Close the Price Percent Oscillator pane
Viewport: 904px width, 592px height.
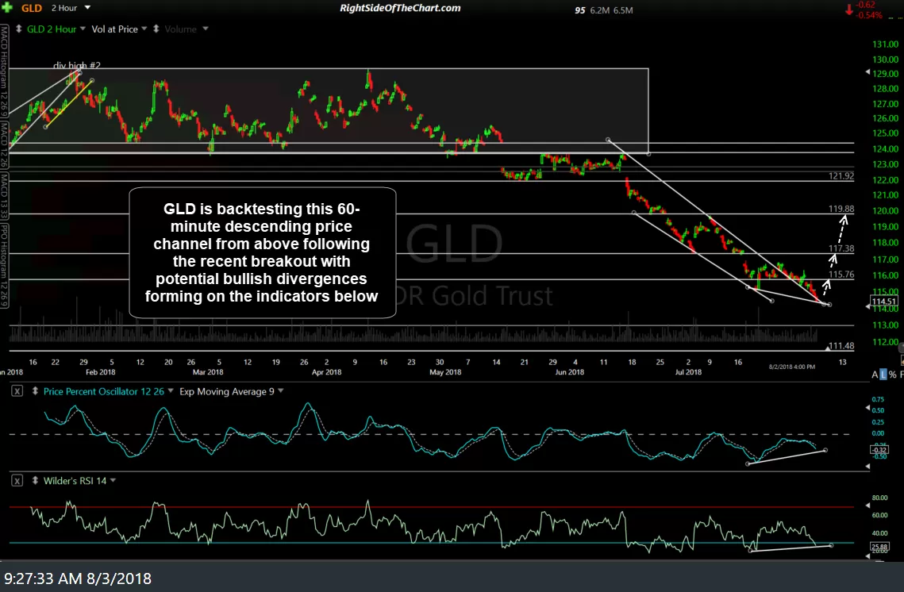(17, 390)
